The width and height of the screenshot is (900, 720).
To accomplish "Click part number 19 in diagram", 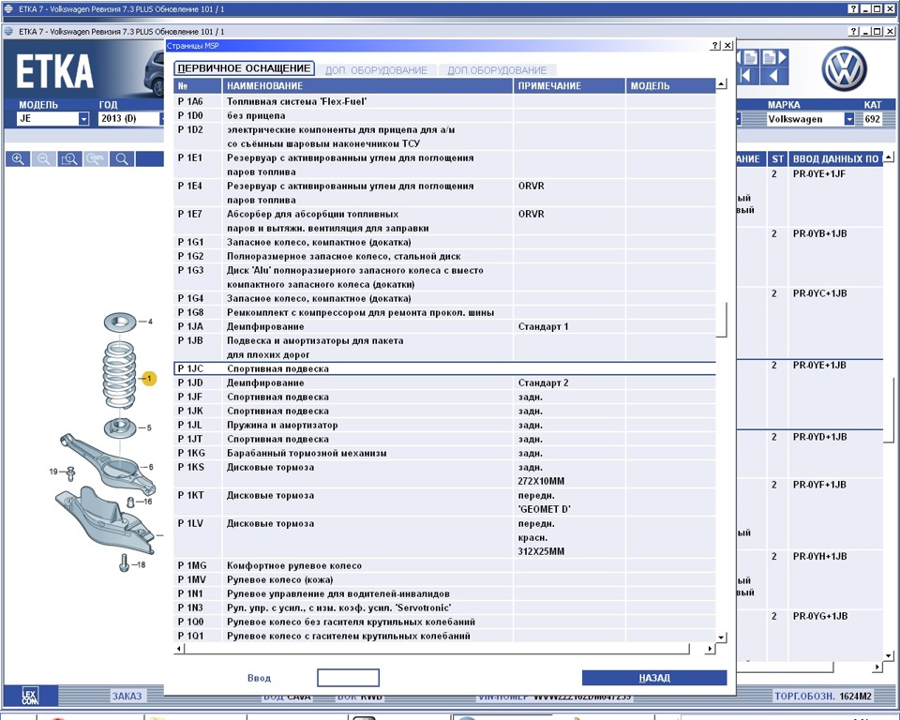I will click(x=53, y=472).
